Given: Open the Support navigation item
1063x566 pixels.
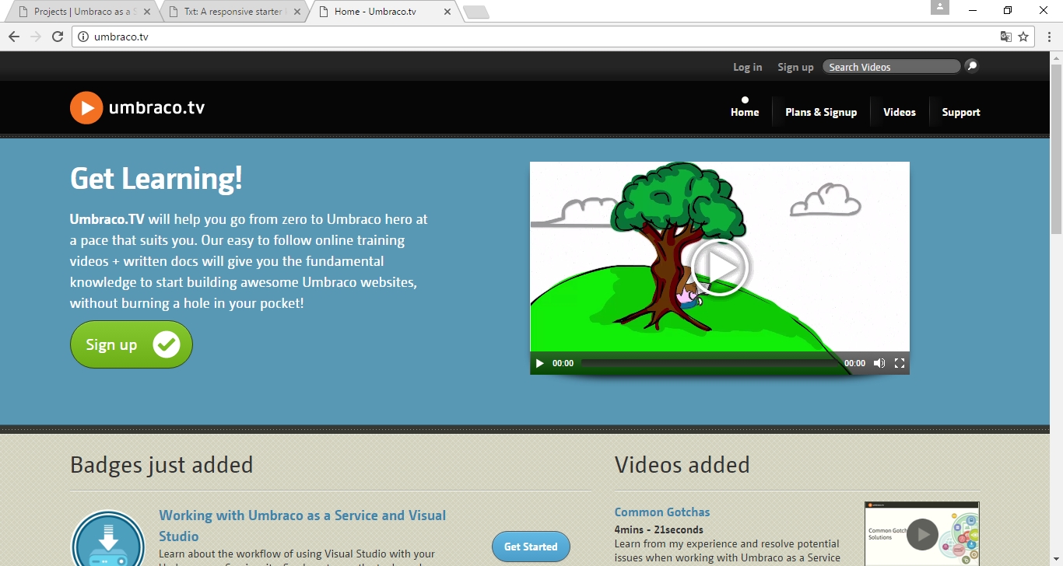Looking at the screenshot, I should (x=960, y=112).
